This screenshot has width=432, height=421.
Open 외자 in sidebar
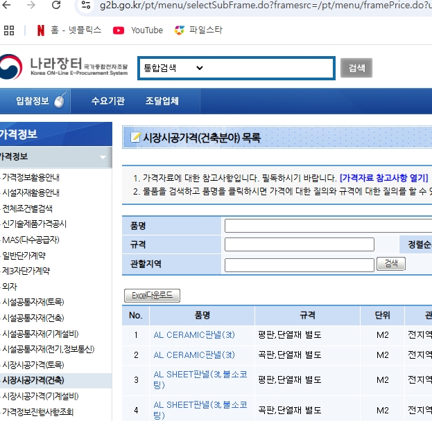point(10,287)
